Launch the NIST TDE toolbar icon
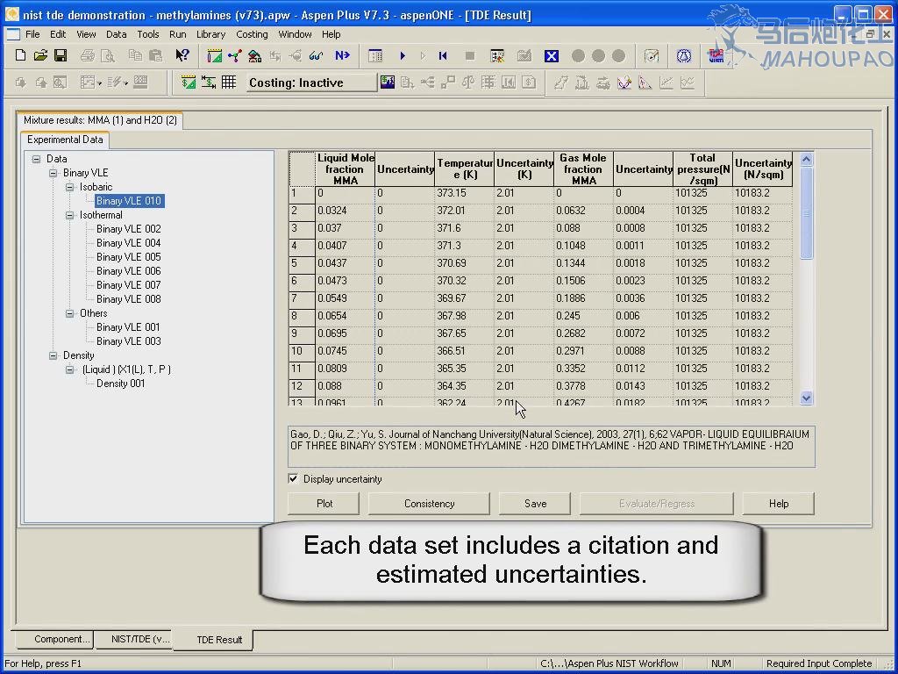Screen dimensions: 898x674 716,55
